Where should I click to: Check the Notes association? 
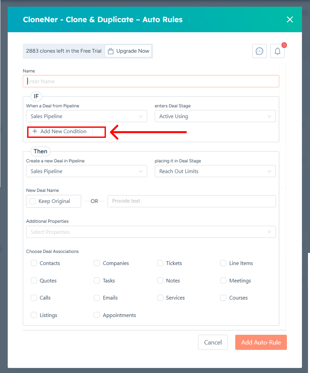(x=160, y=280)
